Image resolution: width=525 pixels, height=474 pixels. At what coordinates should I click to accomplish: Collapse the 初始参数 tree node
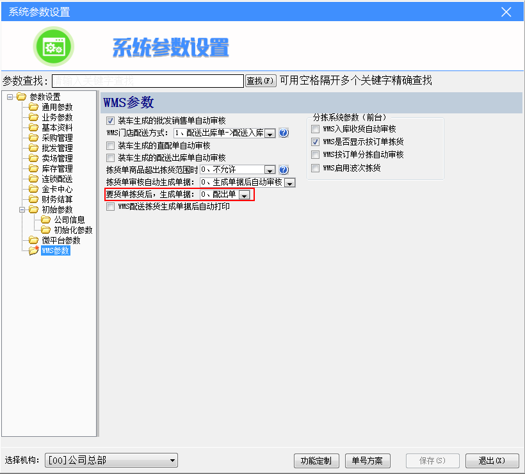coord(22,209)
